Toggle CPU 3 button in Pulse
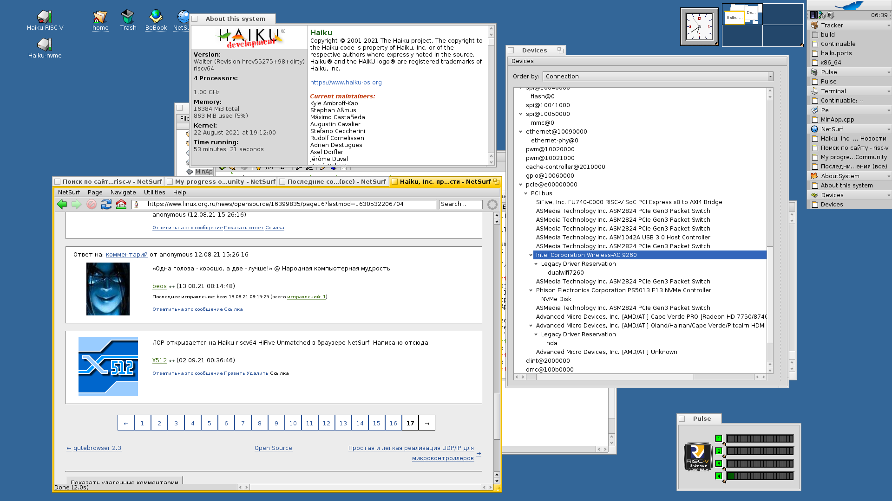This screenshot has width=892, height=501. 719,463
